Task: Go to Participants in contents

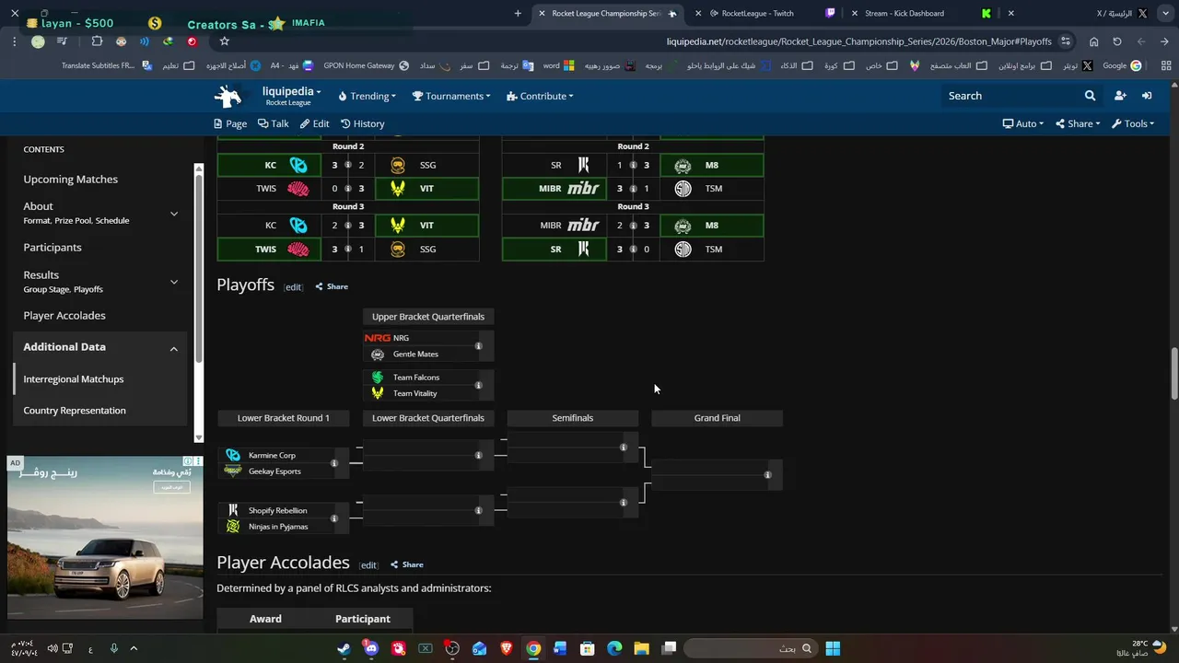Action: pos(53,248)
